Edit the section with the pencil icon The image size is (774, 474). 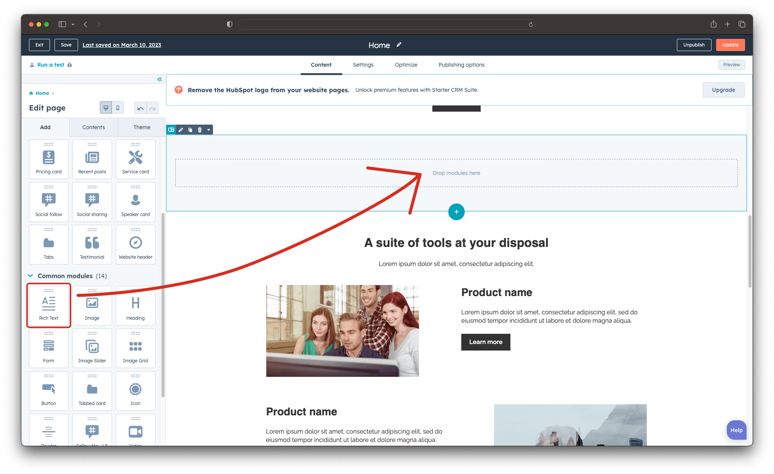tap(181, 130)
